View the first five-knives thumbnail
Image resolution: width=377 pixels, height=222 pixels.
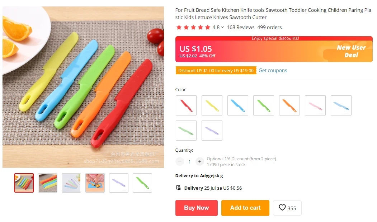click(x=24, y=183)
